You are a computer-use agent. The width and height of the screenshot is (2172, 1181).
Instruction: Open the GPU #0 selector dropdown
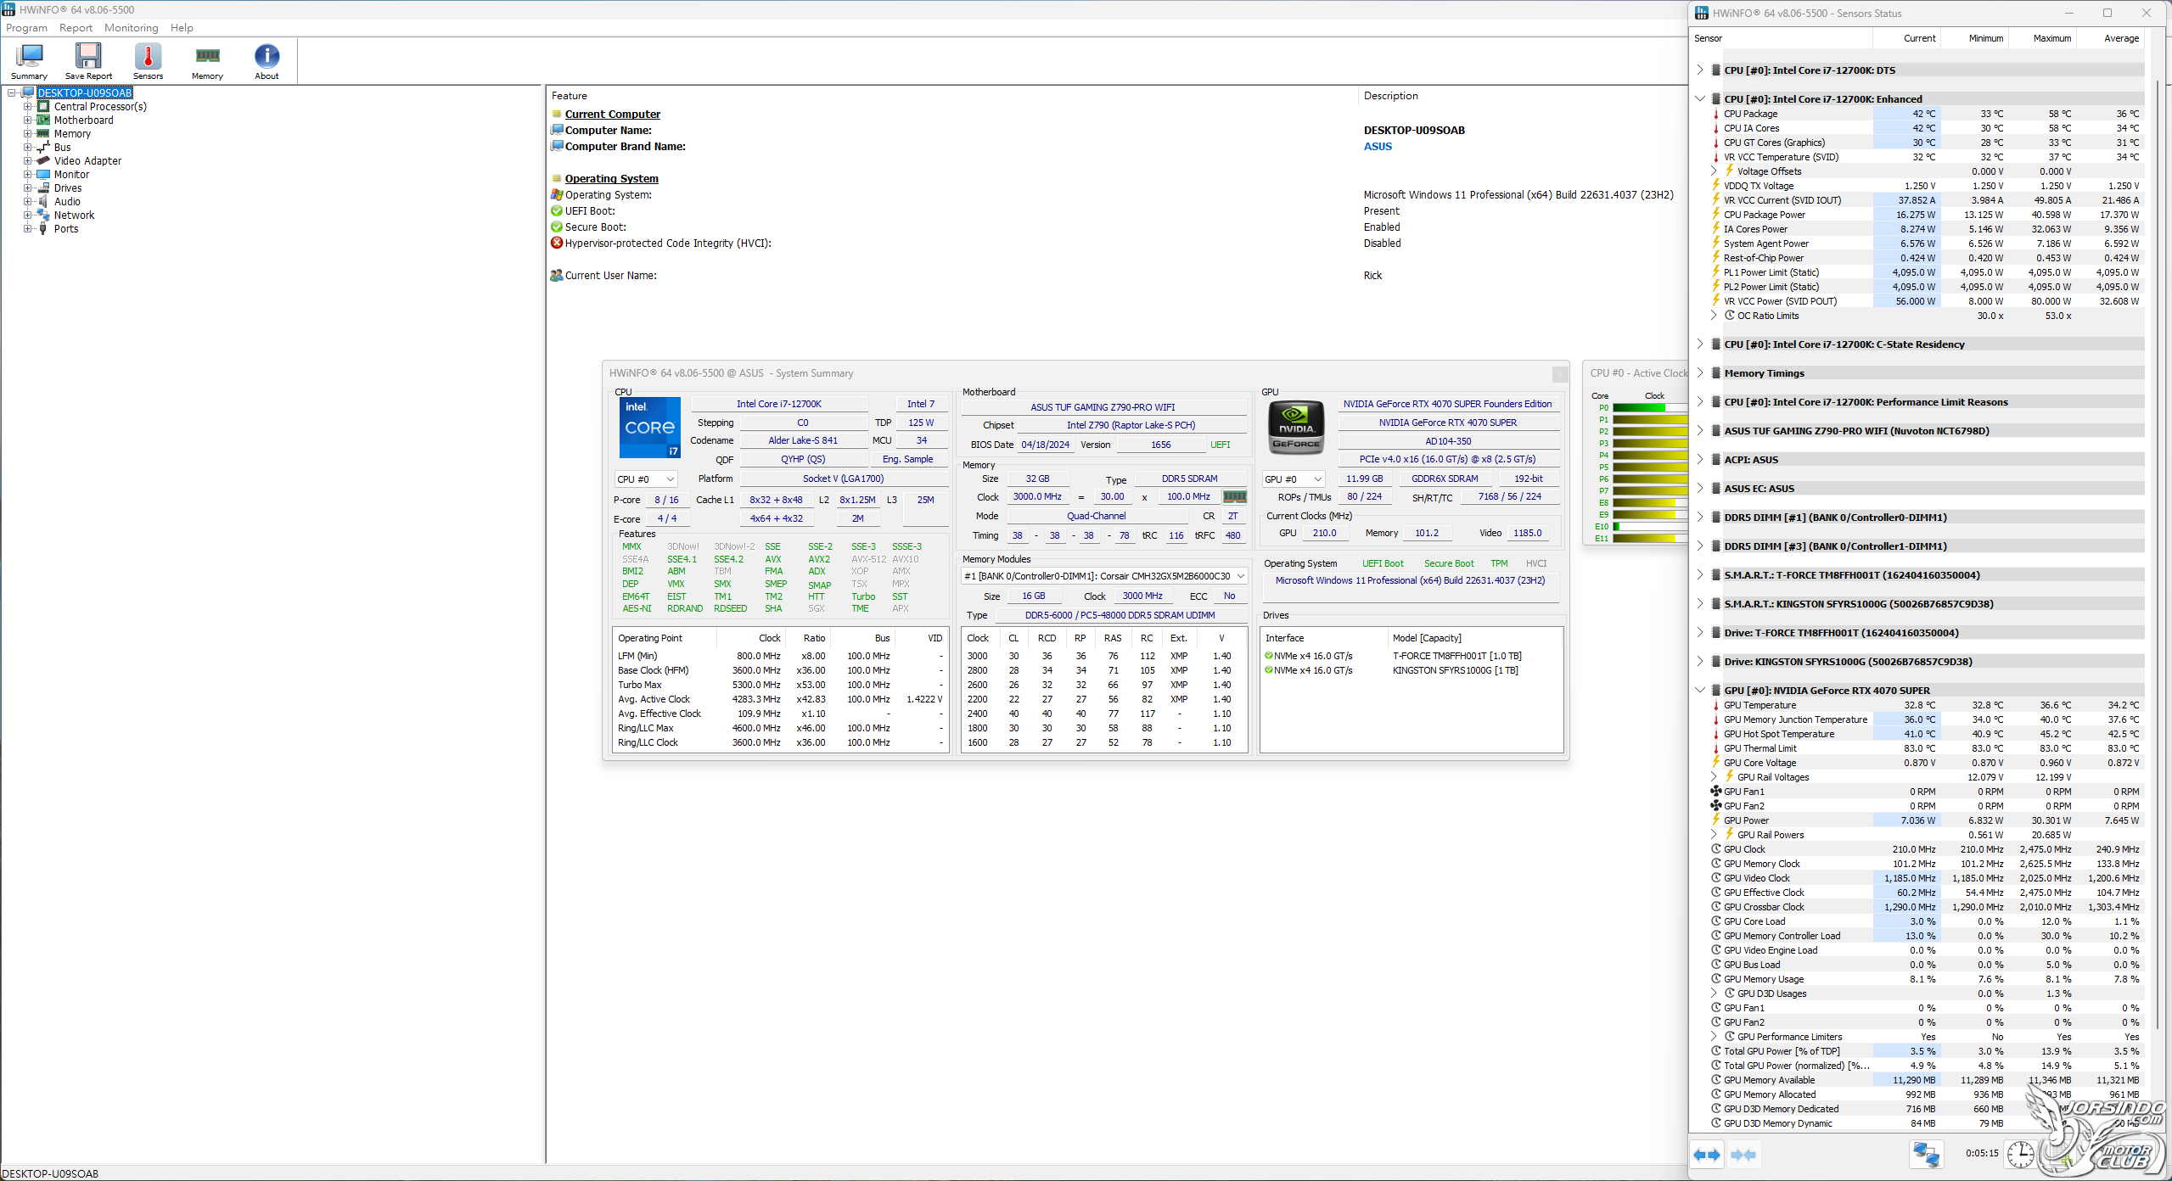pyautogui.click(x=1293, y=479)
